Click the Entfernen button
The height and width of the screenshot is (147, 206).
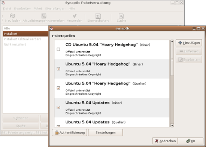pyautogui.click(x=189, y=51)
